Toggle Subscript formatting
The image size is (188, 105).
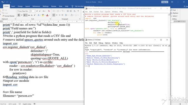(x=32, y=15)
